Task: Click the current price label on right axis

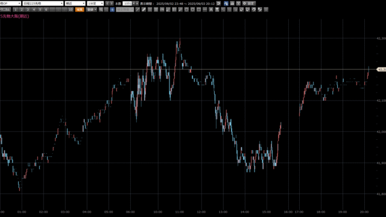Action: click(381, 70)
